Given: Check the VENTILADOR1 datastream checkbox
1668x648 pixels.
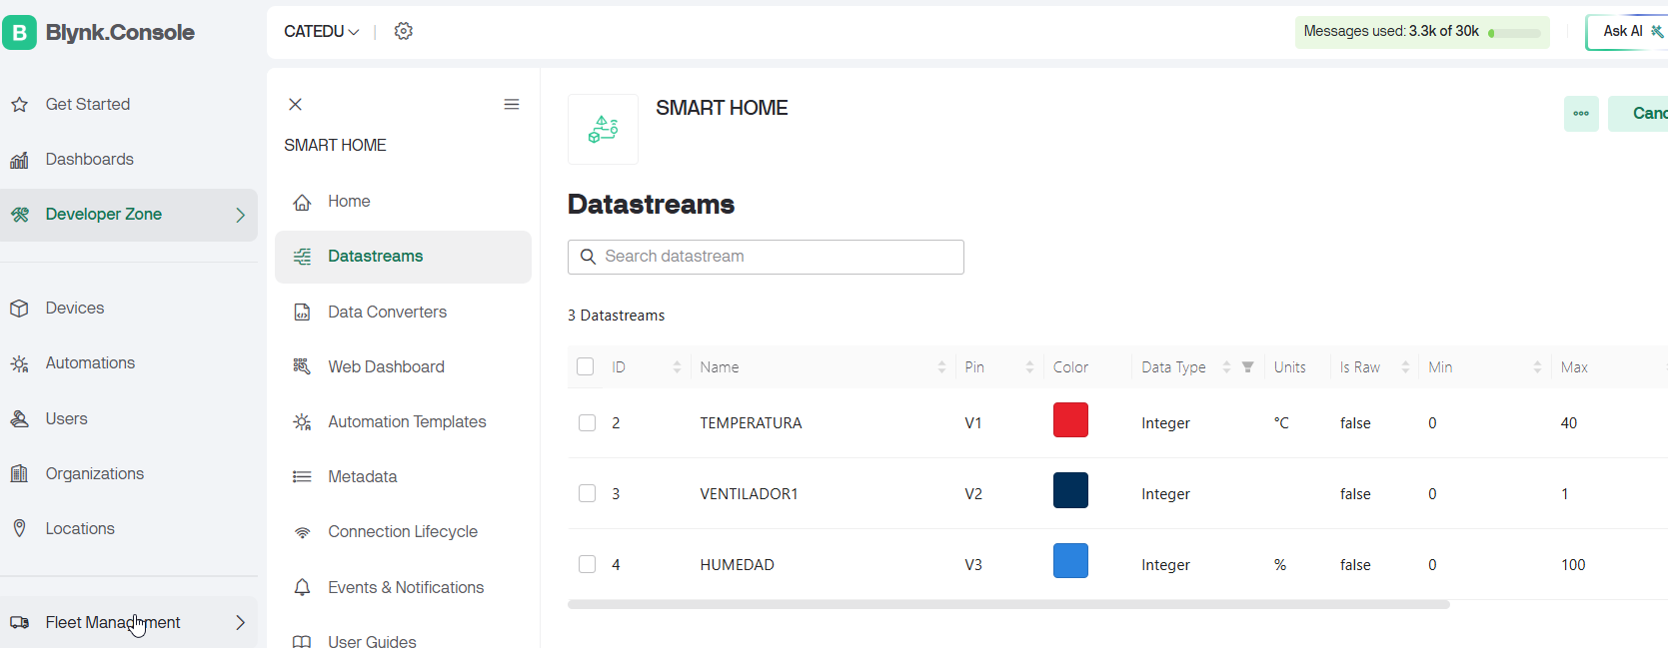Looking at the screenshot, I should point(587,493).
